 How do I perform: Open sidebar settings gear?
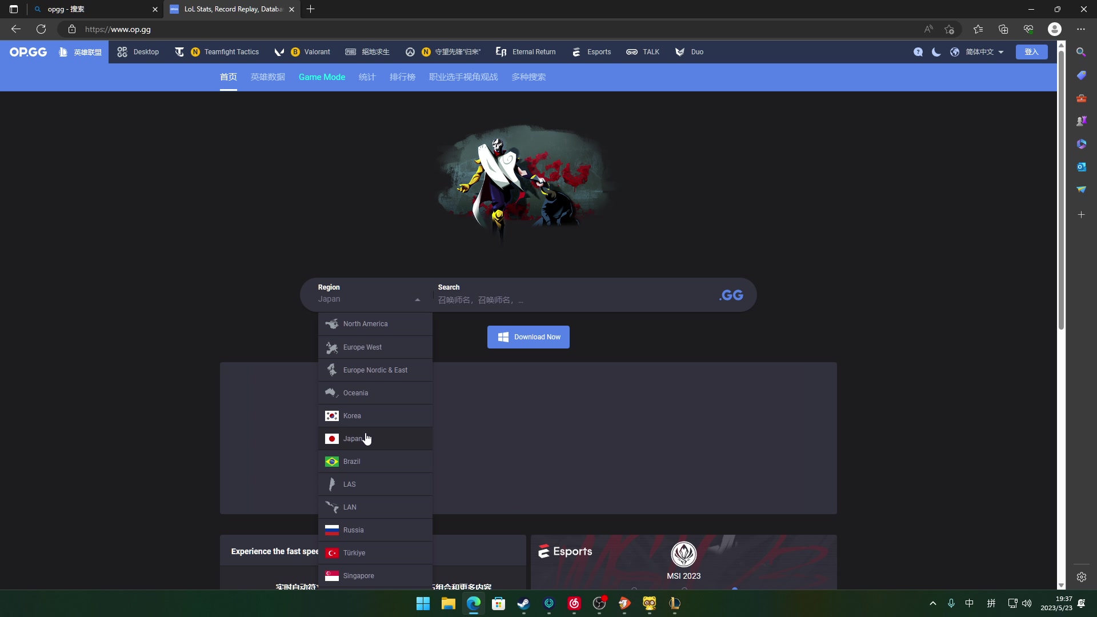1081,577
